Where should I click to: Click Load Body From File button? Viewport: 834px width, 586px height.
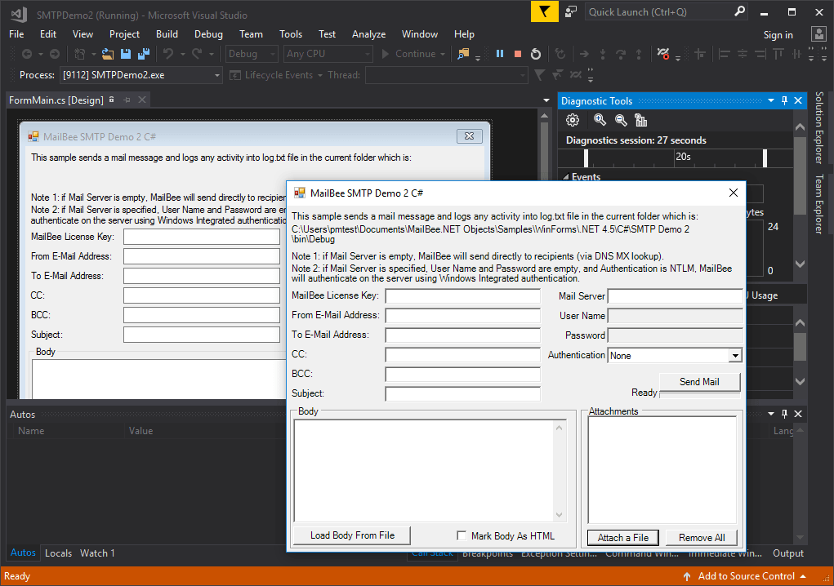[x=352, y=535]
